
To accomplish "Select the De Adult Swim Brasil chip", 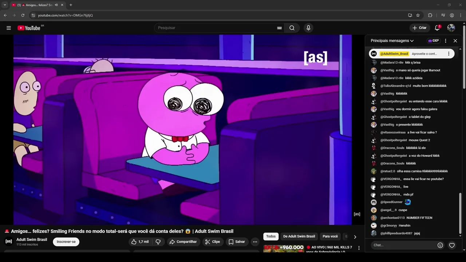I will click(299, 237).
